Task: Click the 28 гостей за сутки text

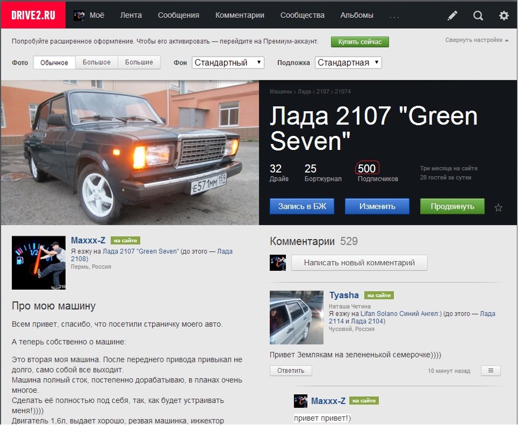Action: pos(446,177)
